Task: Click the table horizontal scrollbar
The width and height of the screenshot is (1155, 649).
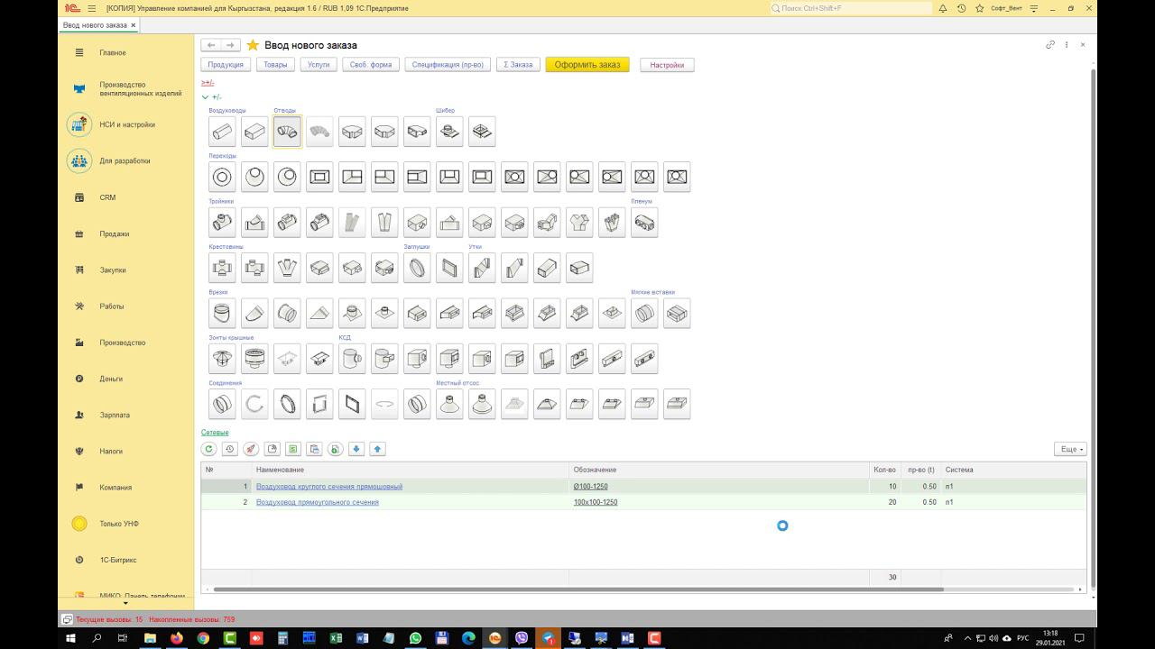Action: (x=577, y=590)
